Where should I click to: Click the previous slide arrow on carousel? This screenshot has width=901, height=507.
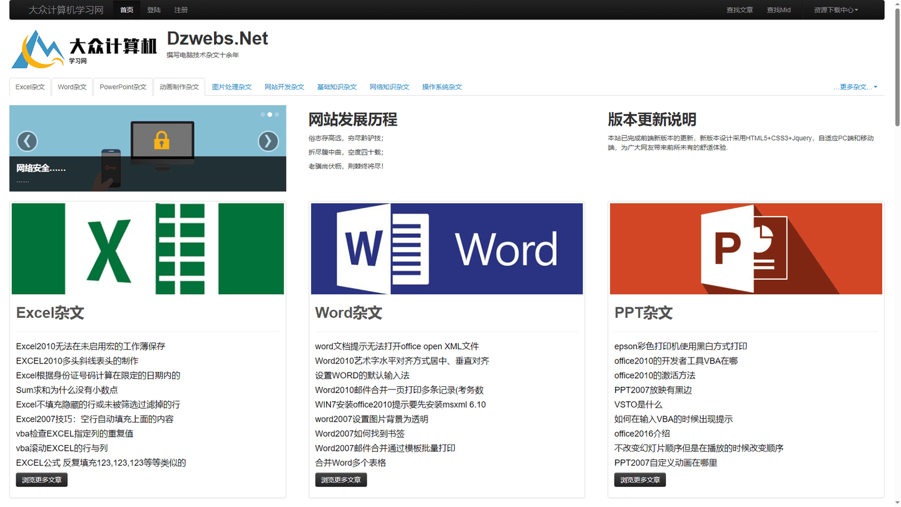(x=27, y=141)
